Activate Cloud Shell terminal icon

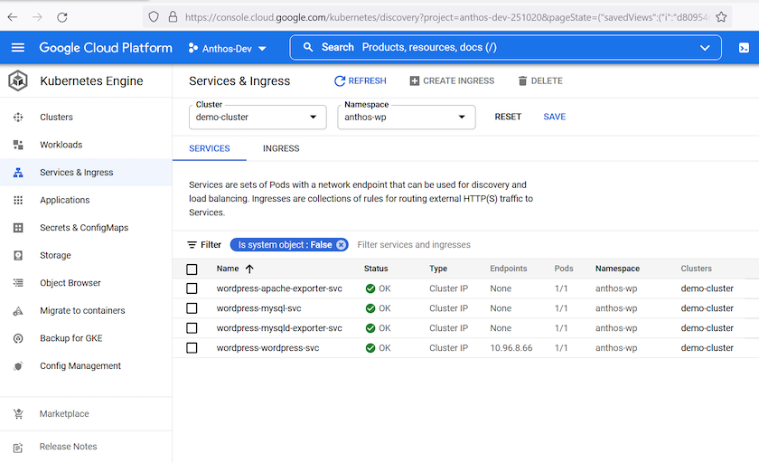[743, 48]
